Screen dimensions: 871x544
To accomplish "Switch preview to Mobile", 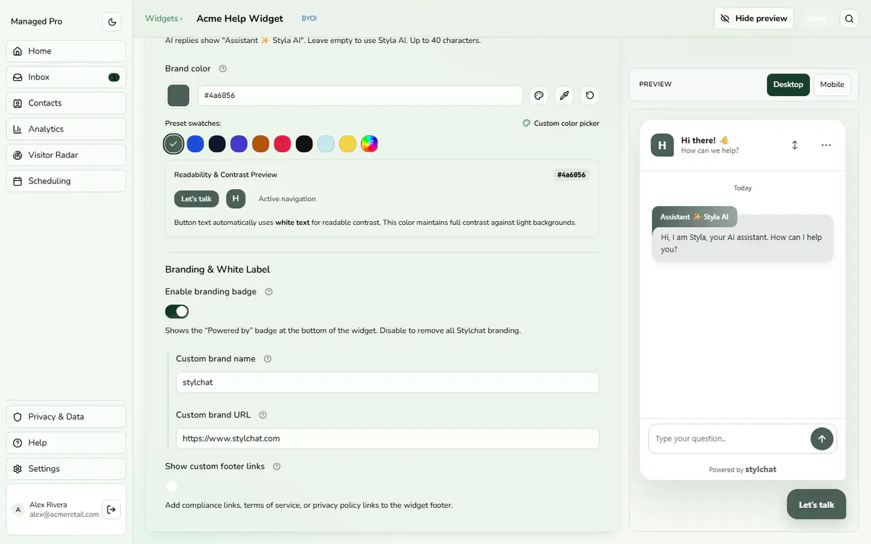I will (x=832, y=85).
